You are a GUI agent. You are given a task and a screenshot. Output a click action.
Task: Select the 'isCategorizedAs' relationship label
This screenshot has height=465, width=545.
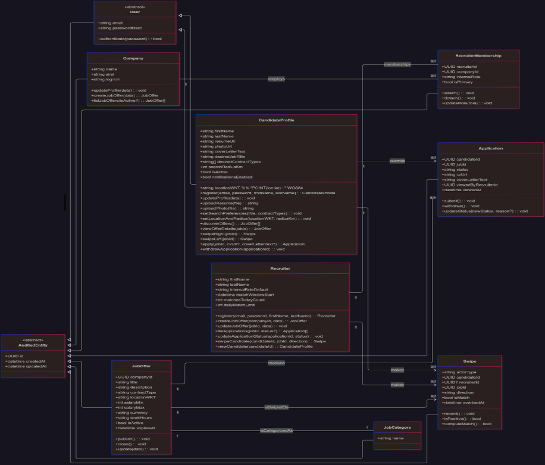click(x=276, y=430)
